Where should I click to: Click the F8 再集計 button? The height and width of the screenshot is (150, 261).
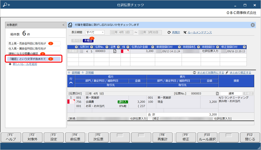click(x=162, y=137)
